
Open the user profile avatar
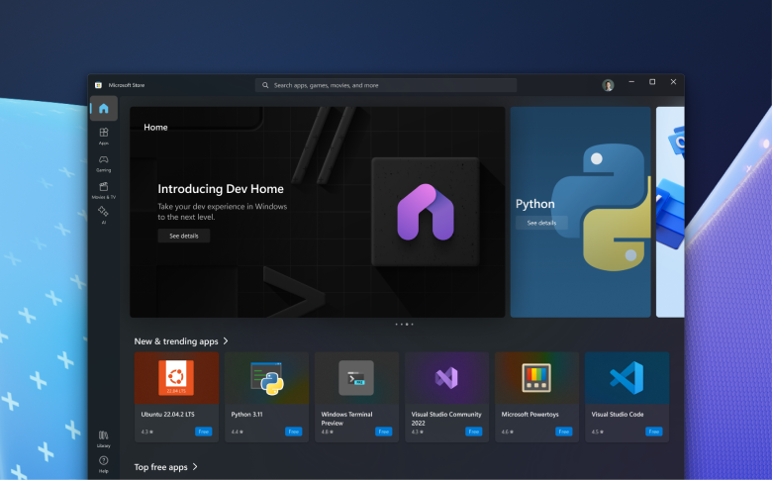pos(608,85)
